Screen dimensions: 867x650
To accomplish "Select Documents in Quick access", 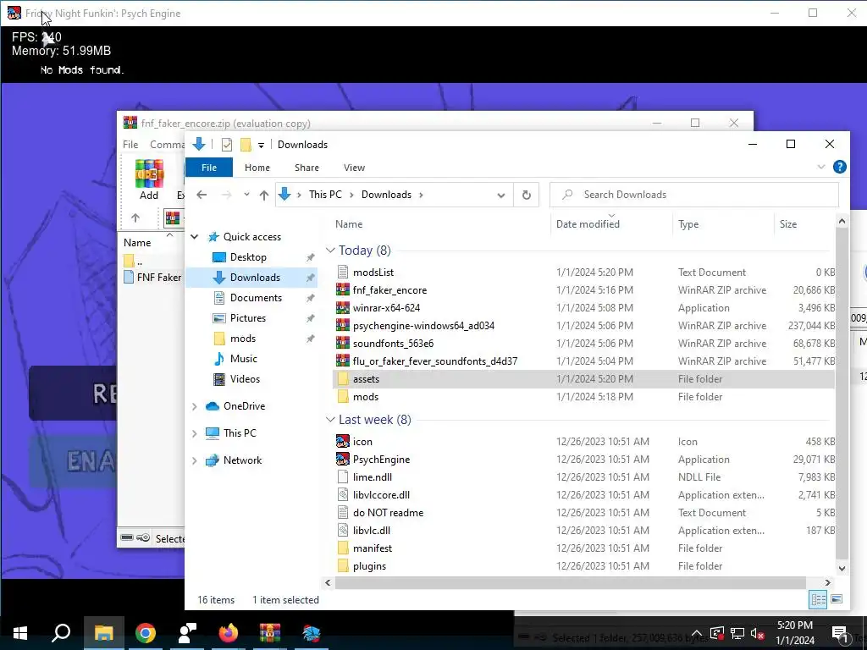I will 256,298.
